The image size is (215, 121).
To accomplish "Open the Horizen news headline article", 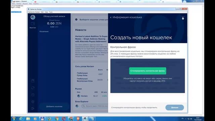I will (x=91, y=39).
